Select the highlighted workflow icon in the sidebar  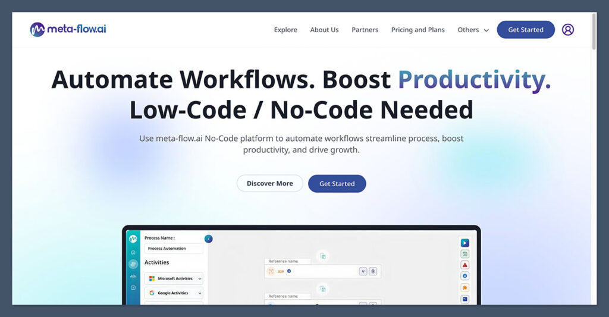tap(133, 264)
